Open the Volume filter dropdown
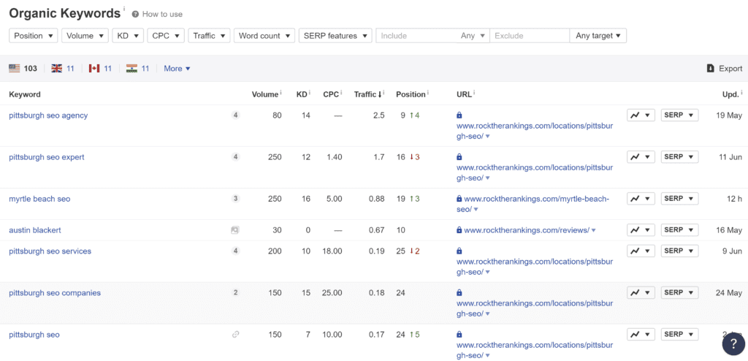This screenshot has height=361, width=748. pos(85,36)
